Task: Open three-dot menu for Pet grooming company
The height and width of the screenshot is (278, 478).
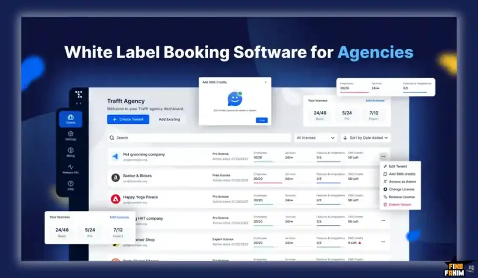Action: (383, 156)
